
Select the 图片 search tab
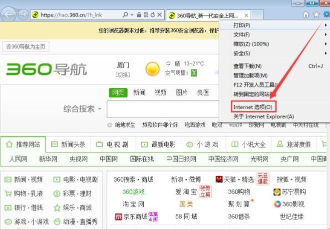[x=182, y=92]
